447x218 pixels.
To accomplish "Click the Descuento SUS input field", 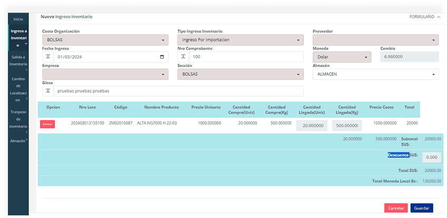I will [432, 157].
